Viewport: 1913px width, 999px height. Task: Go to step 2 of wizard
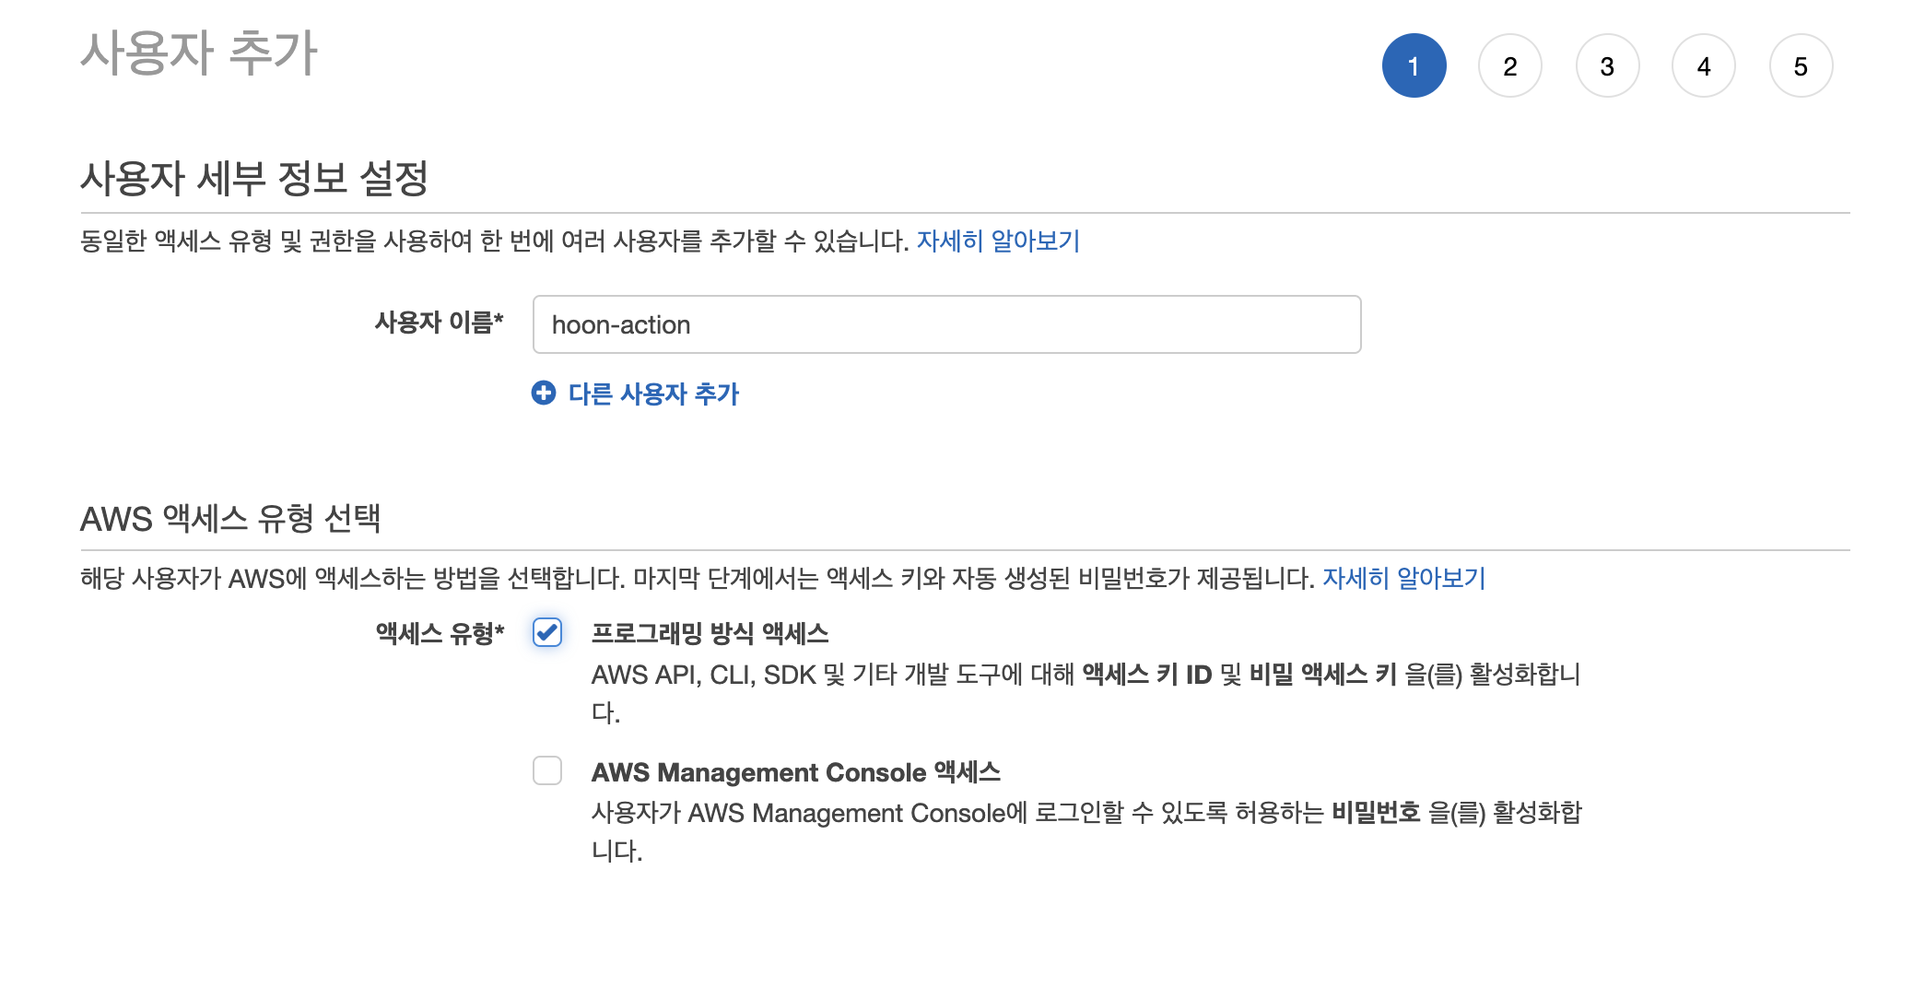point(1509,65)
